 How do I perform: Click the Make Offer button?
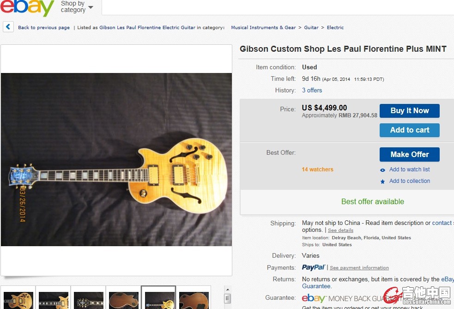(409, 155)
